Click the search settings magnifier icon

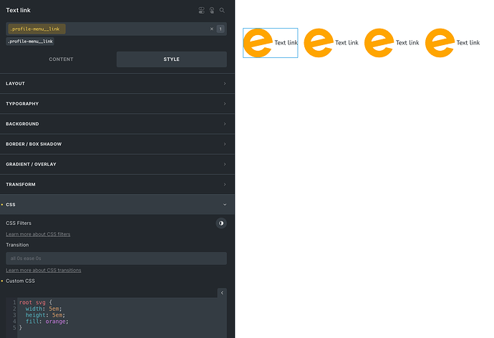222,11
